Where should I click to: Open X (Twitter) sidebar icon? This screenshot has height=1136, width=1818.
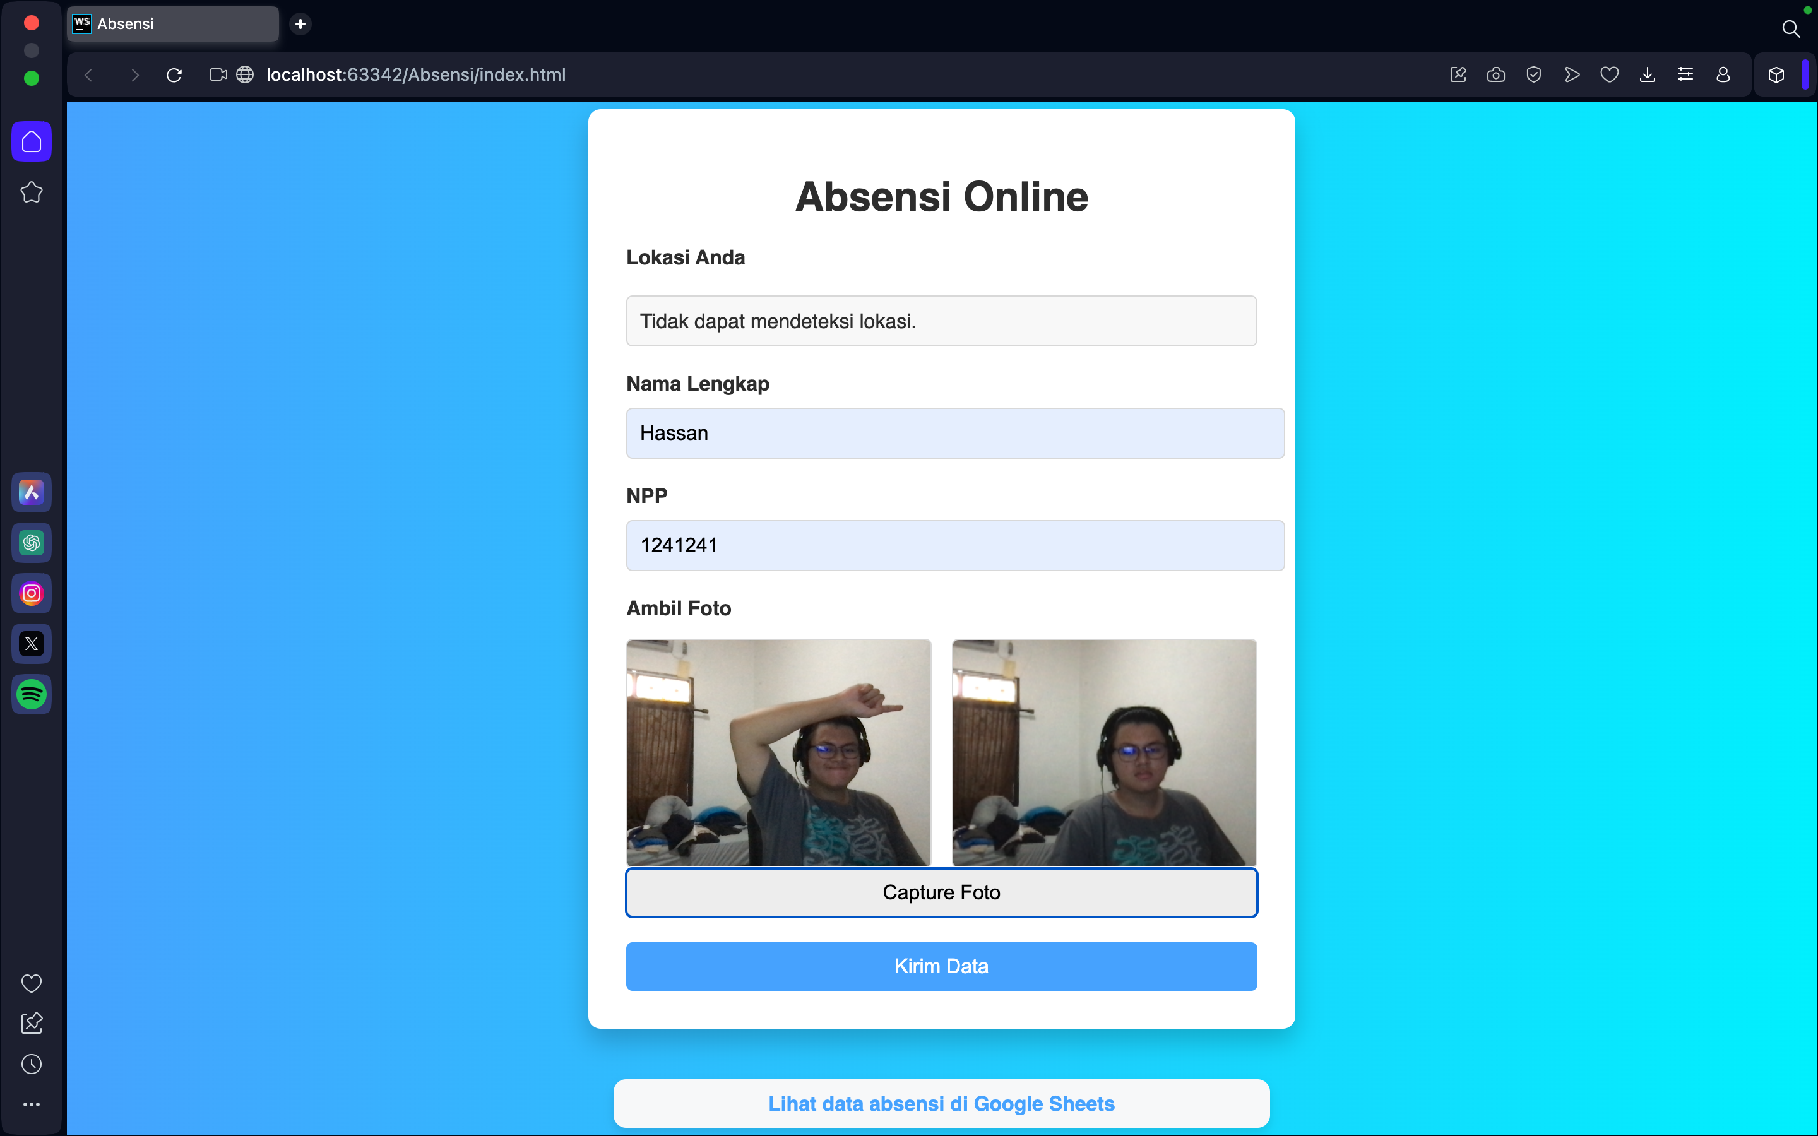click(x=32, y=644)
